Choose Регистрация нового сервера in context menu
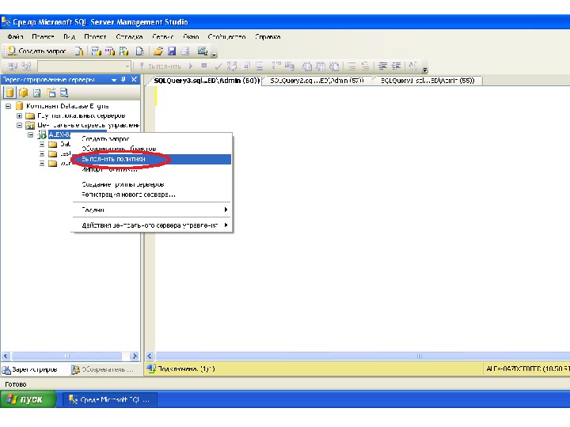The height and width of the screenshot is (427, 570). [151, 195]
